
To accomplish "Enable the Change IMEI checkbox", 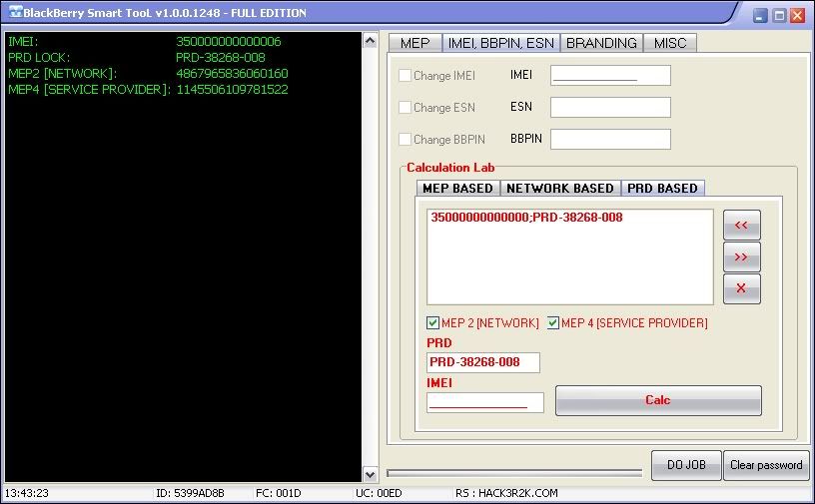I will coord(405,75).
